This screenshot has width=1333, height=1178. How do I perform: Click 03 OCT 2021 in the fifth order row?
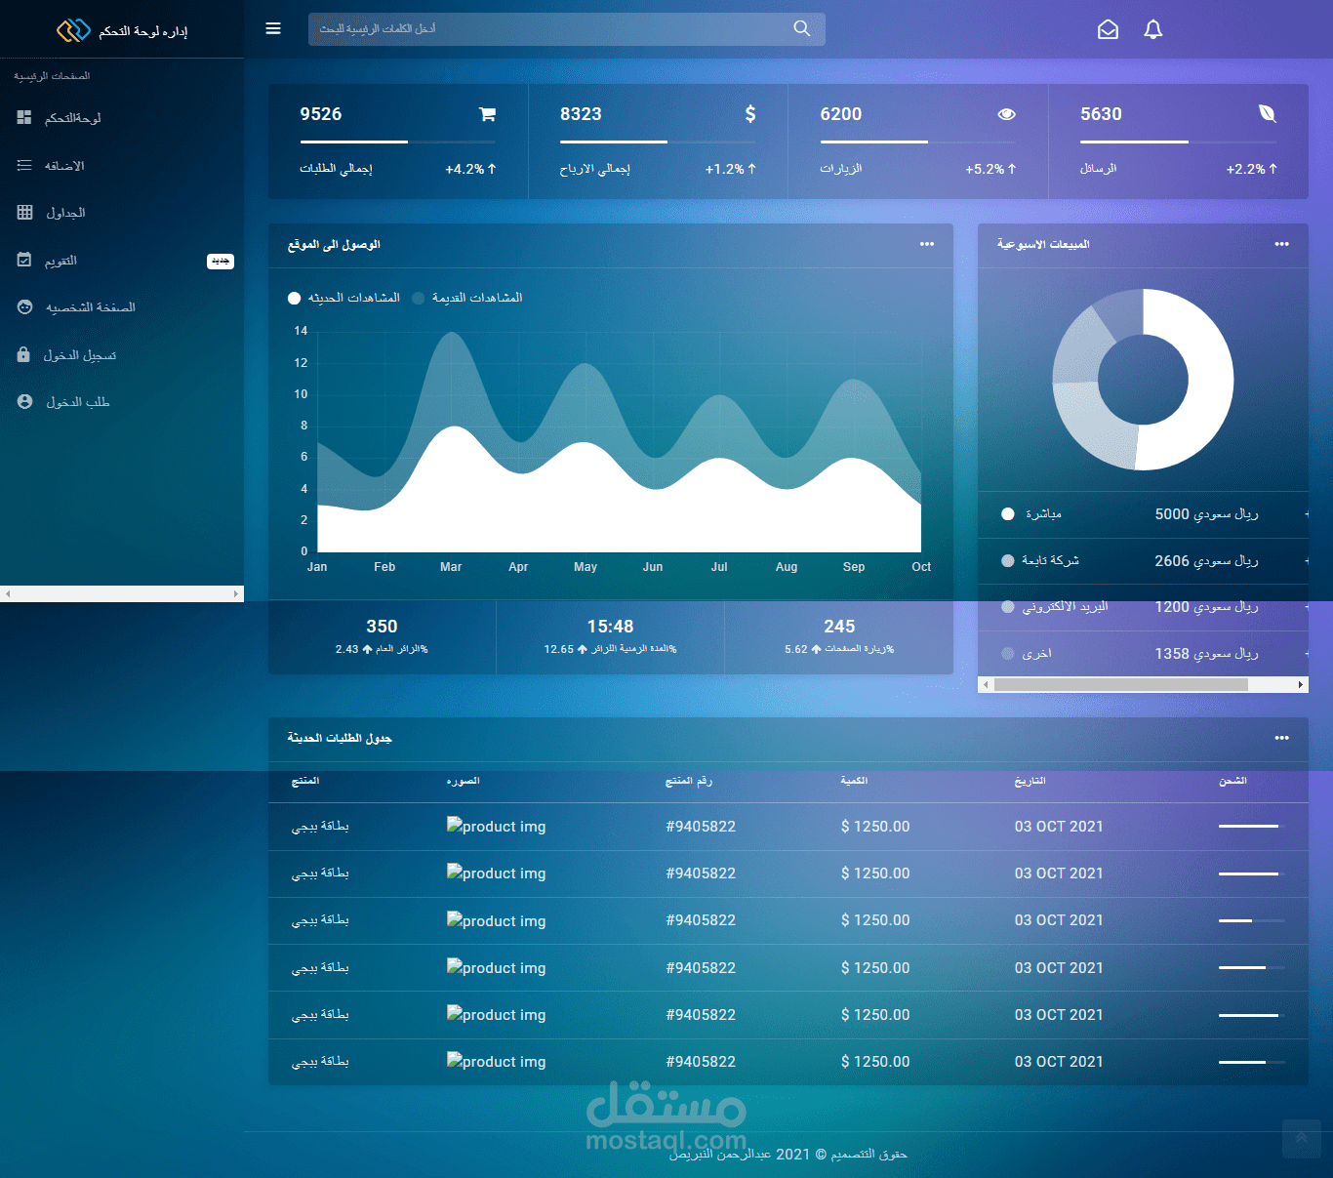coord(1059,1015)
